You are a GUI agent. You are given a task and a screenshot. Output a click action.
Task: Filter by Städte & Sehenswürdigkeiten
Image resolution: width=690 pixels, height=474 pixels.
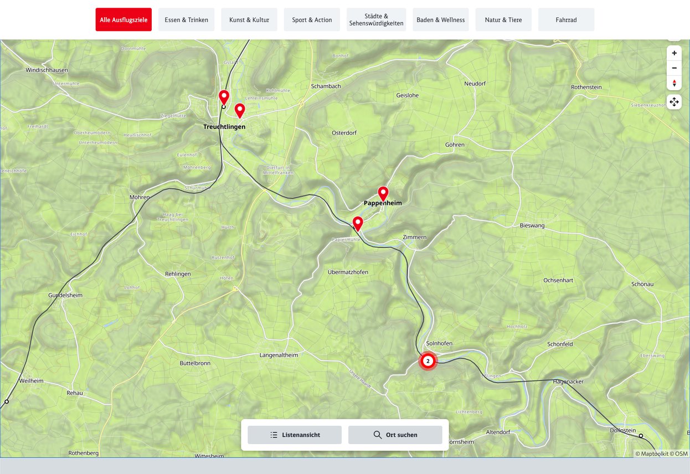coord(376,20)
